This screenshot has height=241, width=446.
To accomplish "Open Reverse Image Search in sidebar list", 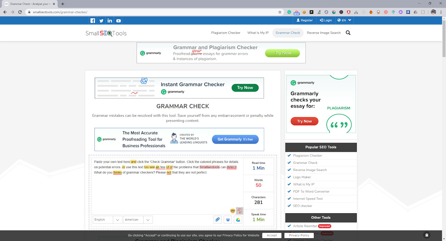I will pyautogui.click(x=310, y=170).
